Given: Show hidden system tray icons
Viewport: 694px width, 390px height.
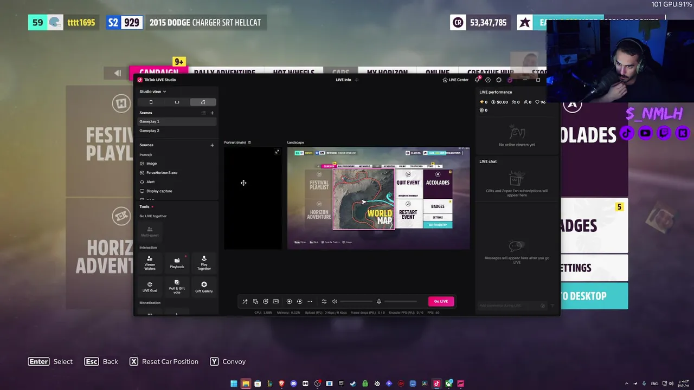Looking at the screenshot, I should (x=627, y=383).
